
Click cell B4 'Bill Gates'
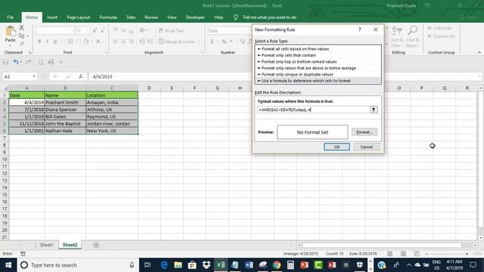[65, 116]
